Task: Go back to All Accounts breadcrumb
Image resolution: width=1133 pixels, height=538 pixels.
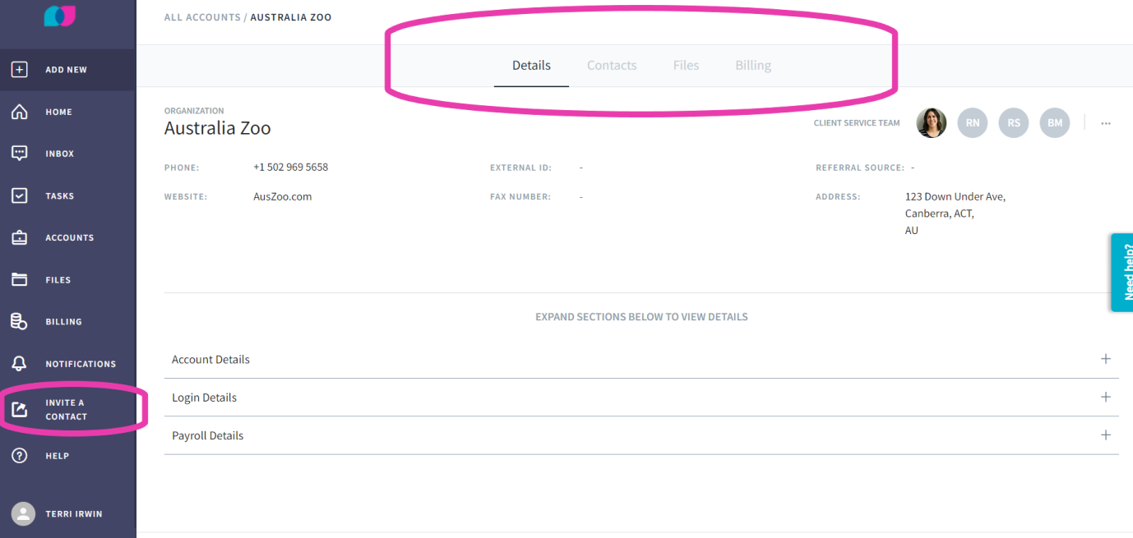Action: click(x=202, y=17)
